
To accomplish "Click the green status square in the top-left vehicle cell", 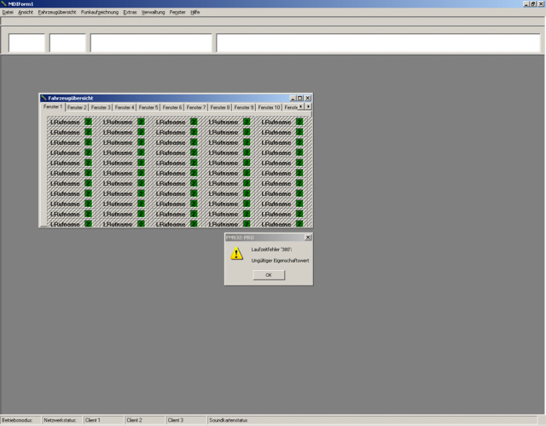I will click(x=88, y=122).
